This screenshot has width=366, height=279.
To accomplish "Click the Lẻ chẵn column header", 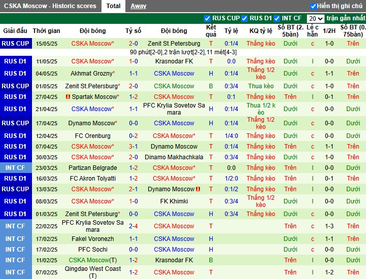I will point(312,31).
